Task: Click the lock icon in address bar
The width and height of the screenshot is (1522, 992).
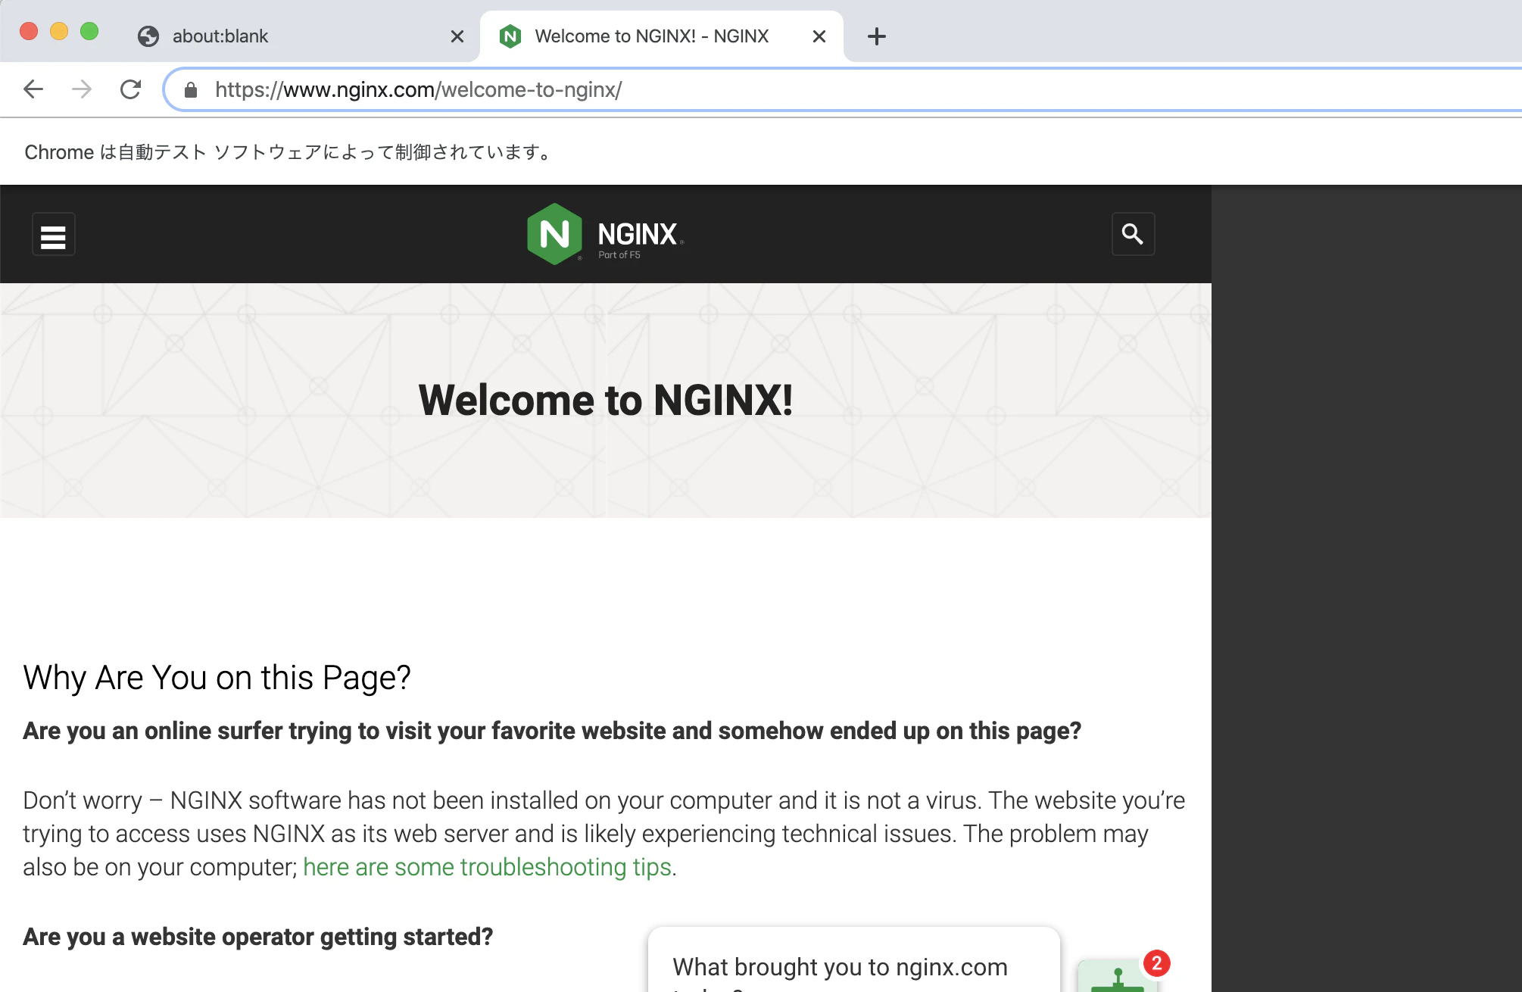Action: (x=191, y=90)
